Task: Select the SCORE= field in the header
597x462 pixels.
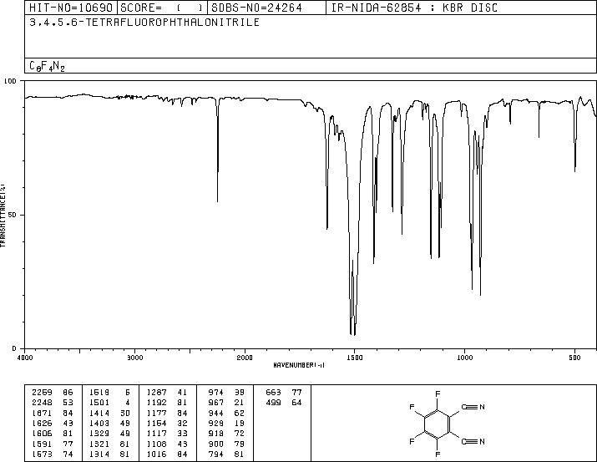Action: tap(162, 8)
